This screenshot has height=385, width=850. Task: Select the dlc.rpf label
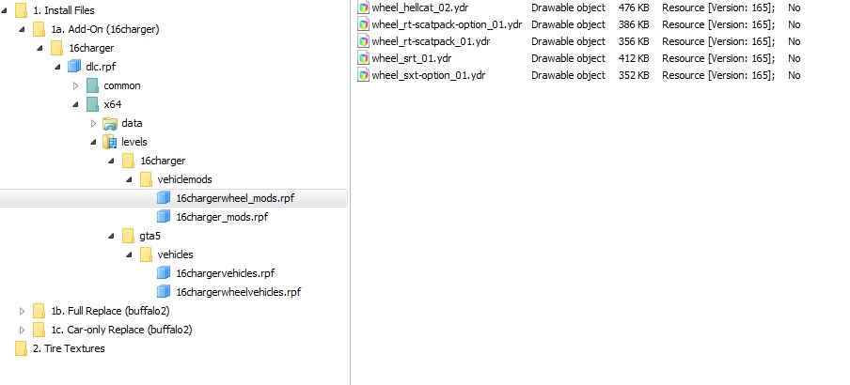[x=101, y=67]
